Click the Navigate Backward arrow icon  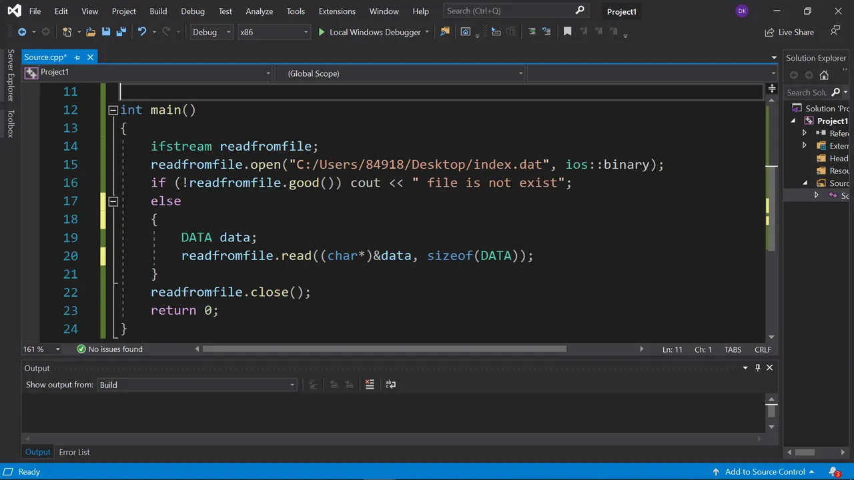(22, 32)
